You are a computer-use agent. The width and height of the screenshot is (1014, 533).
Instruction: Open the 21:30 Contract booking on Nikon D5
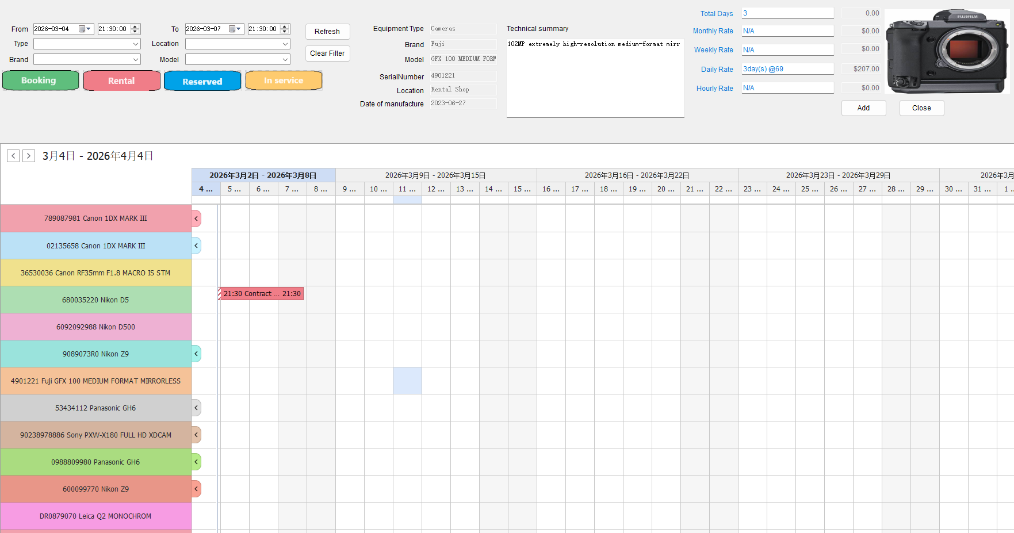click(261, 294)
